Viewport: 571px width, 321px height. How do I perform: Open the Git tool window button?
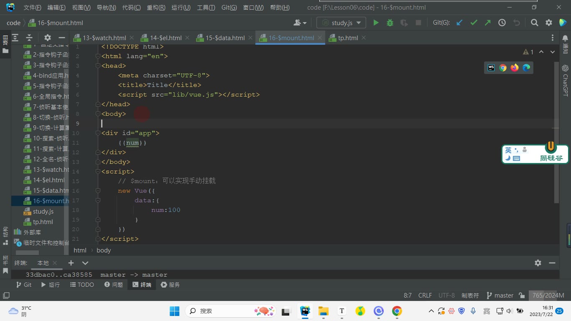click(x=24, y=285)
